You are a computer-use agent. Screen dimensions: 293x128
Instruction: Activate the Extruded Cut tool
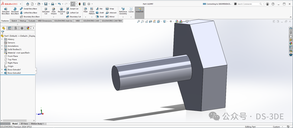[x=46, y=11]
